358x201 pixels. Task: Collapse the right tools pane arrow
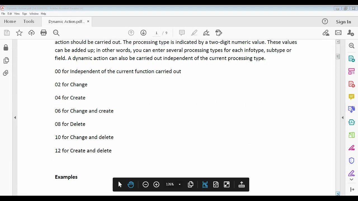343,118
